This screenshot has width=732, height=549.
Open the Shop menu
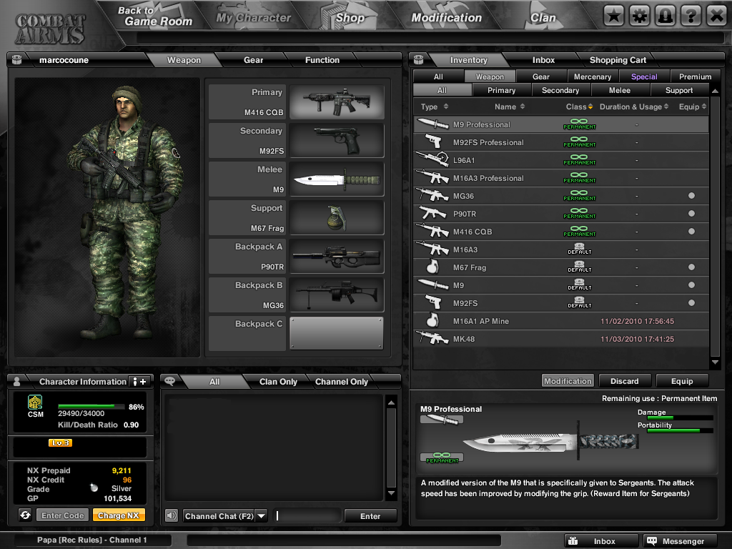pos(350,18)
